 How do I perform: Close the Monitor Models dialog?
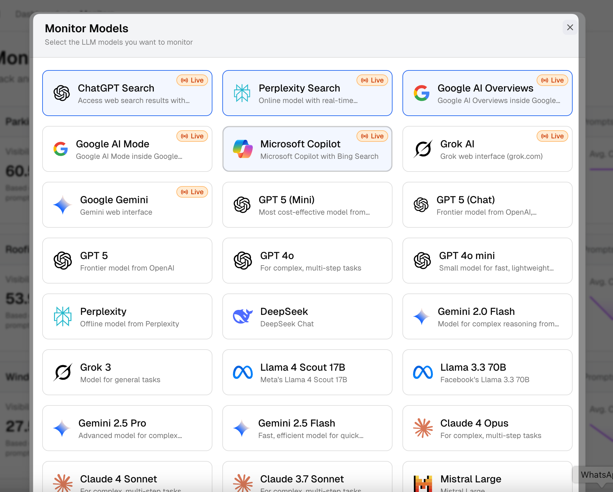[570, 27]
